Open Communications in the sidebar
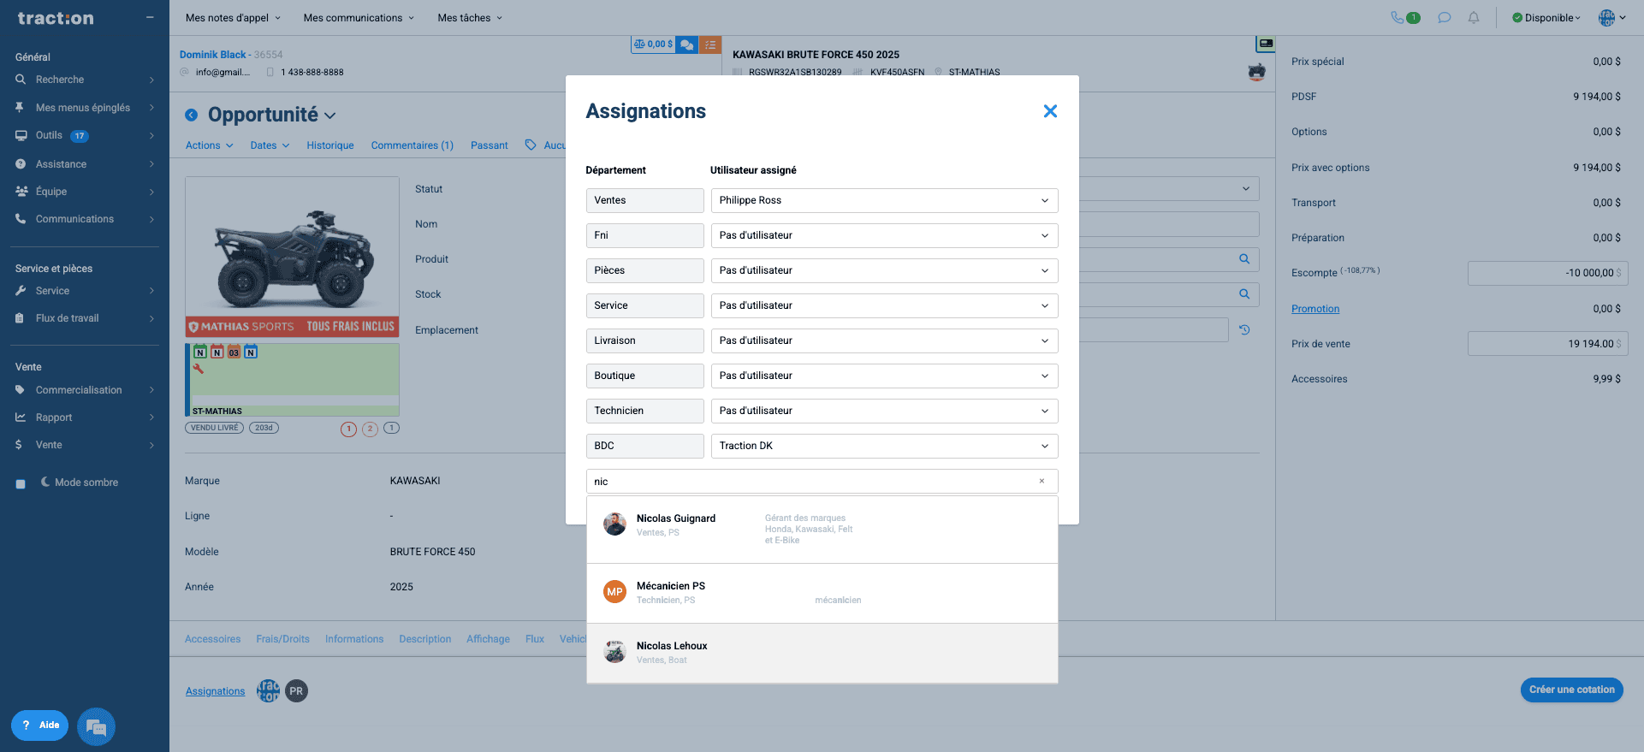Viewport: 1644px width, 752px height. pyautogui.click(x=85, y=219)
